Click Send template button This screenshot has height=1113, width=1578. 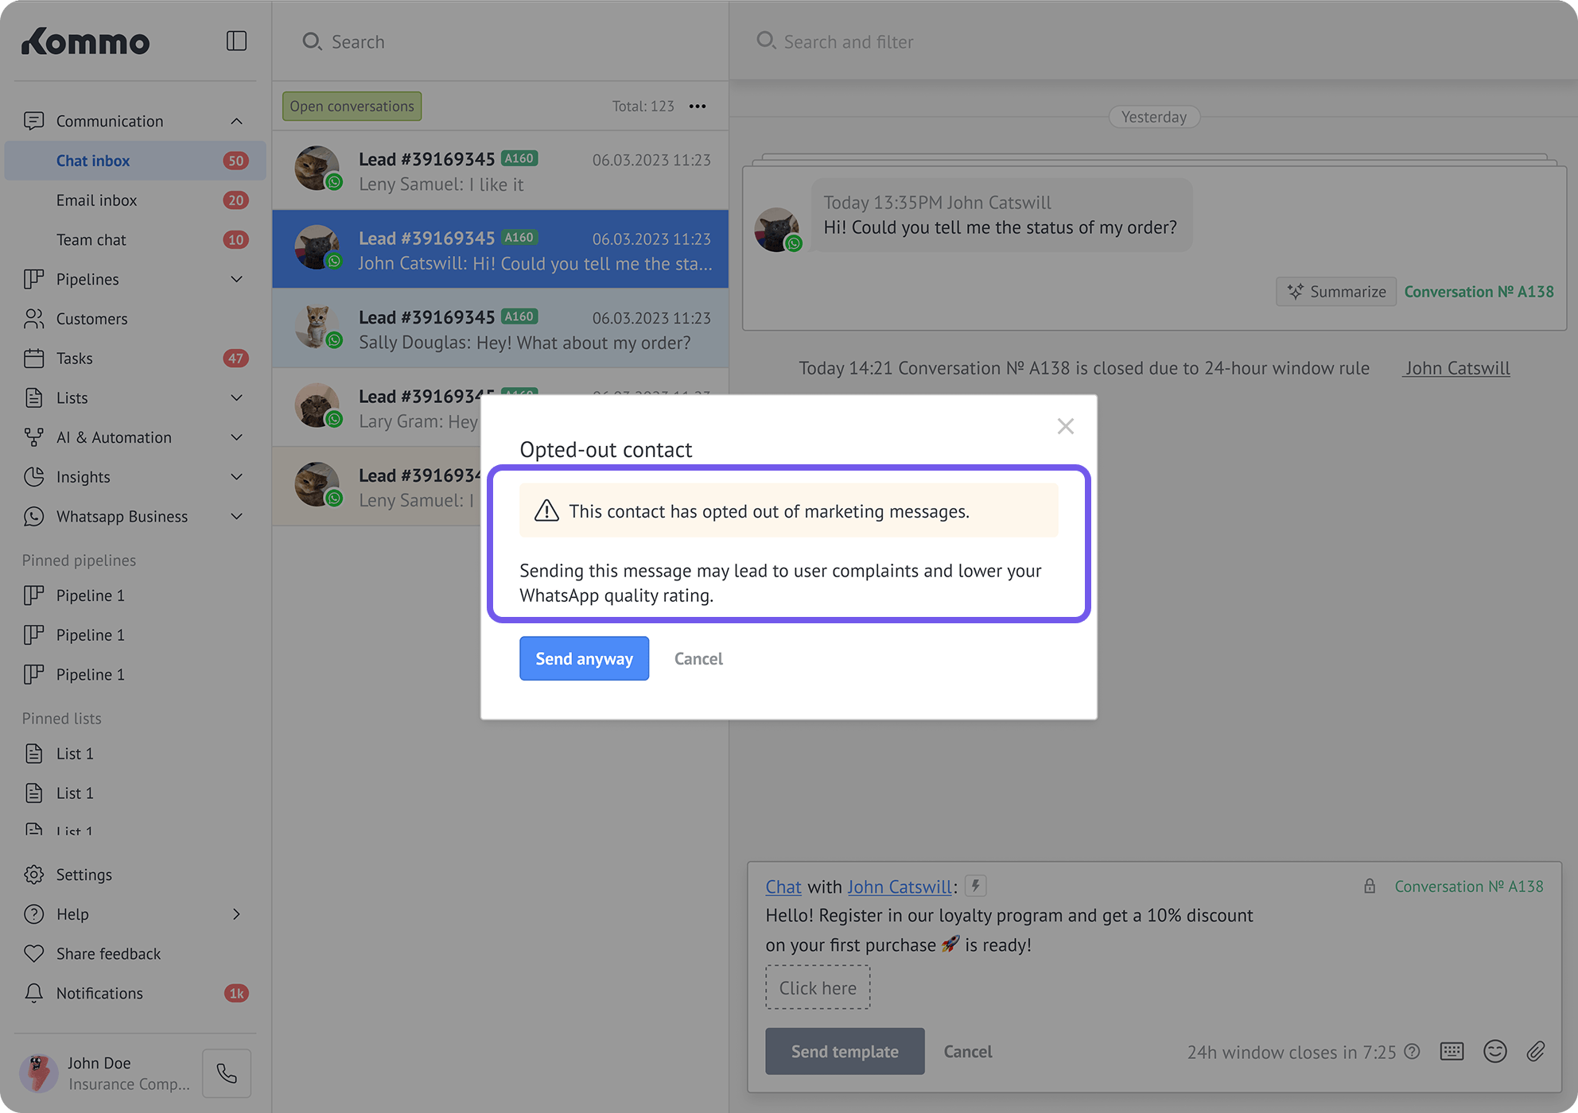845,1051
